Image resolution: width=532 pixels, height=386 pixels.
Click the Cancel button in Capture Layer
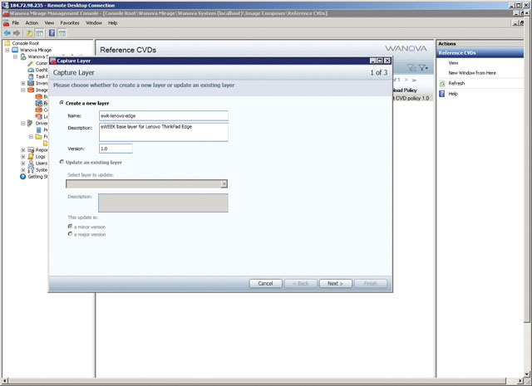[265, 283]
